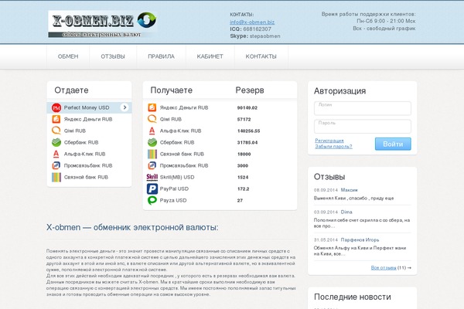The image size is (464, 309).
Task: Click reserve value 90149.02
Action: 247,108
